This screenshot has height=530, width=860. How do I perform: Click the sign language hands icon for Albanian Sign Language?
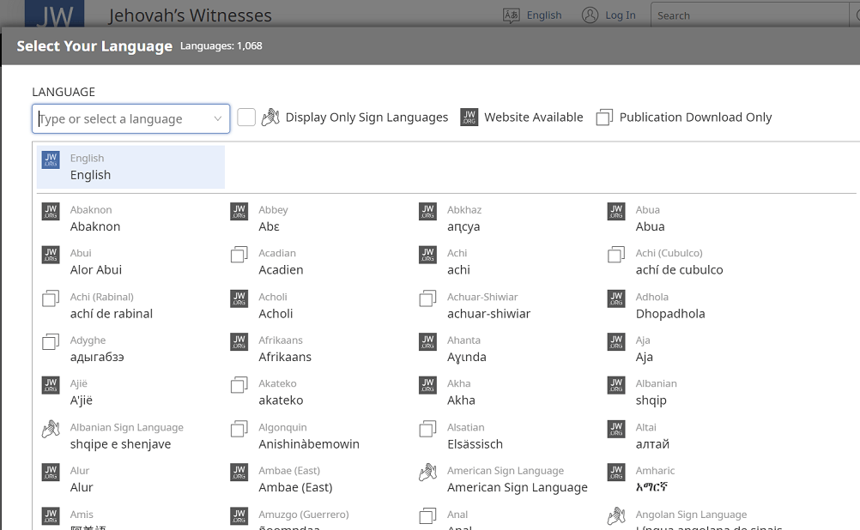point(51,429)
